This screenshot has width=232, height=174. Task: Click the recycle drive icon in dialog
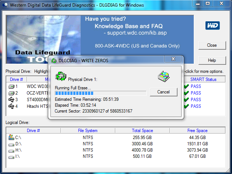[x=61, y=76]
